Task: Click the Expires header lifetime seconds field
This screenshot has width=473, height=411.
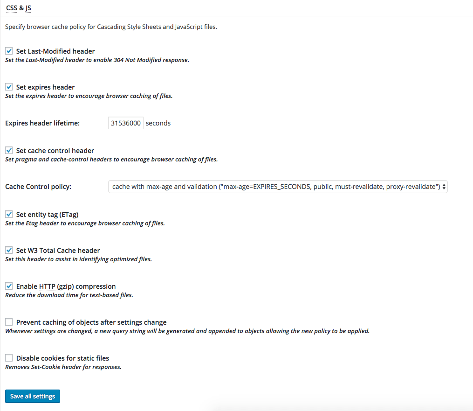Action: [x=126, y=123]
